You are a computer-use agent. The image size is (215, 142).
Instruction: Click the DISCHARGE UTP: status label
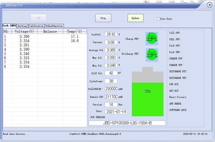(x=178, y=78)
